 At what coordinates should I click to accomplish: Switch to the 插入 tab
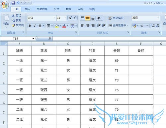point(28,9)
